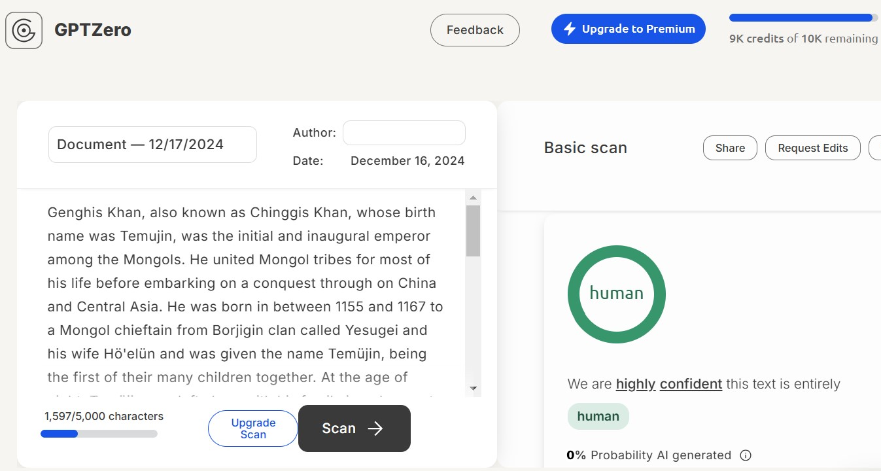881x471 pixels.
Task: Click Upgrade to Premium button
Action: click(629, 29)
